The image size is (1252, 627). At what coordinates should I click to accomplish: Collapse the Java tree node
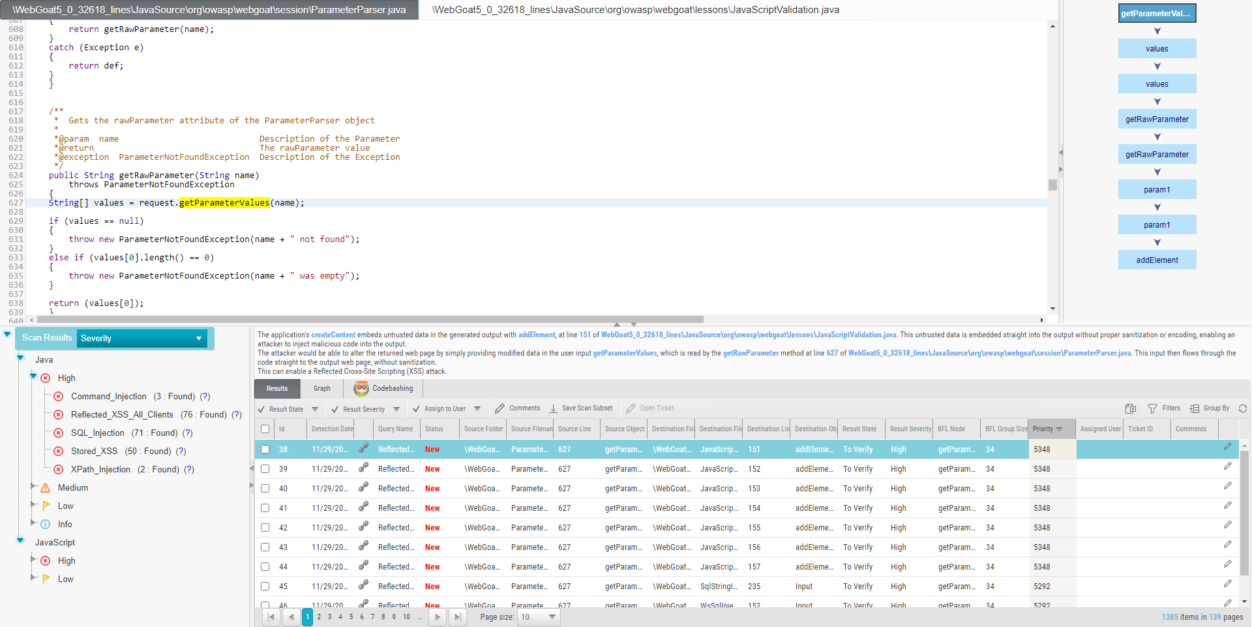(20, 358)
